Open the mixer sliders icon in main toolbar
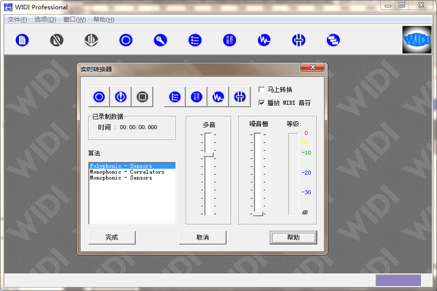 298,40
